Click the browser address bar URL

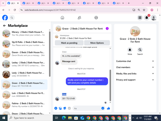click(50, 10)
